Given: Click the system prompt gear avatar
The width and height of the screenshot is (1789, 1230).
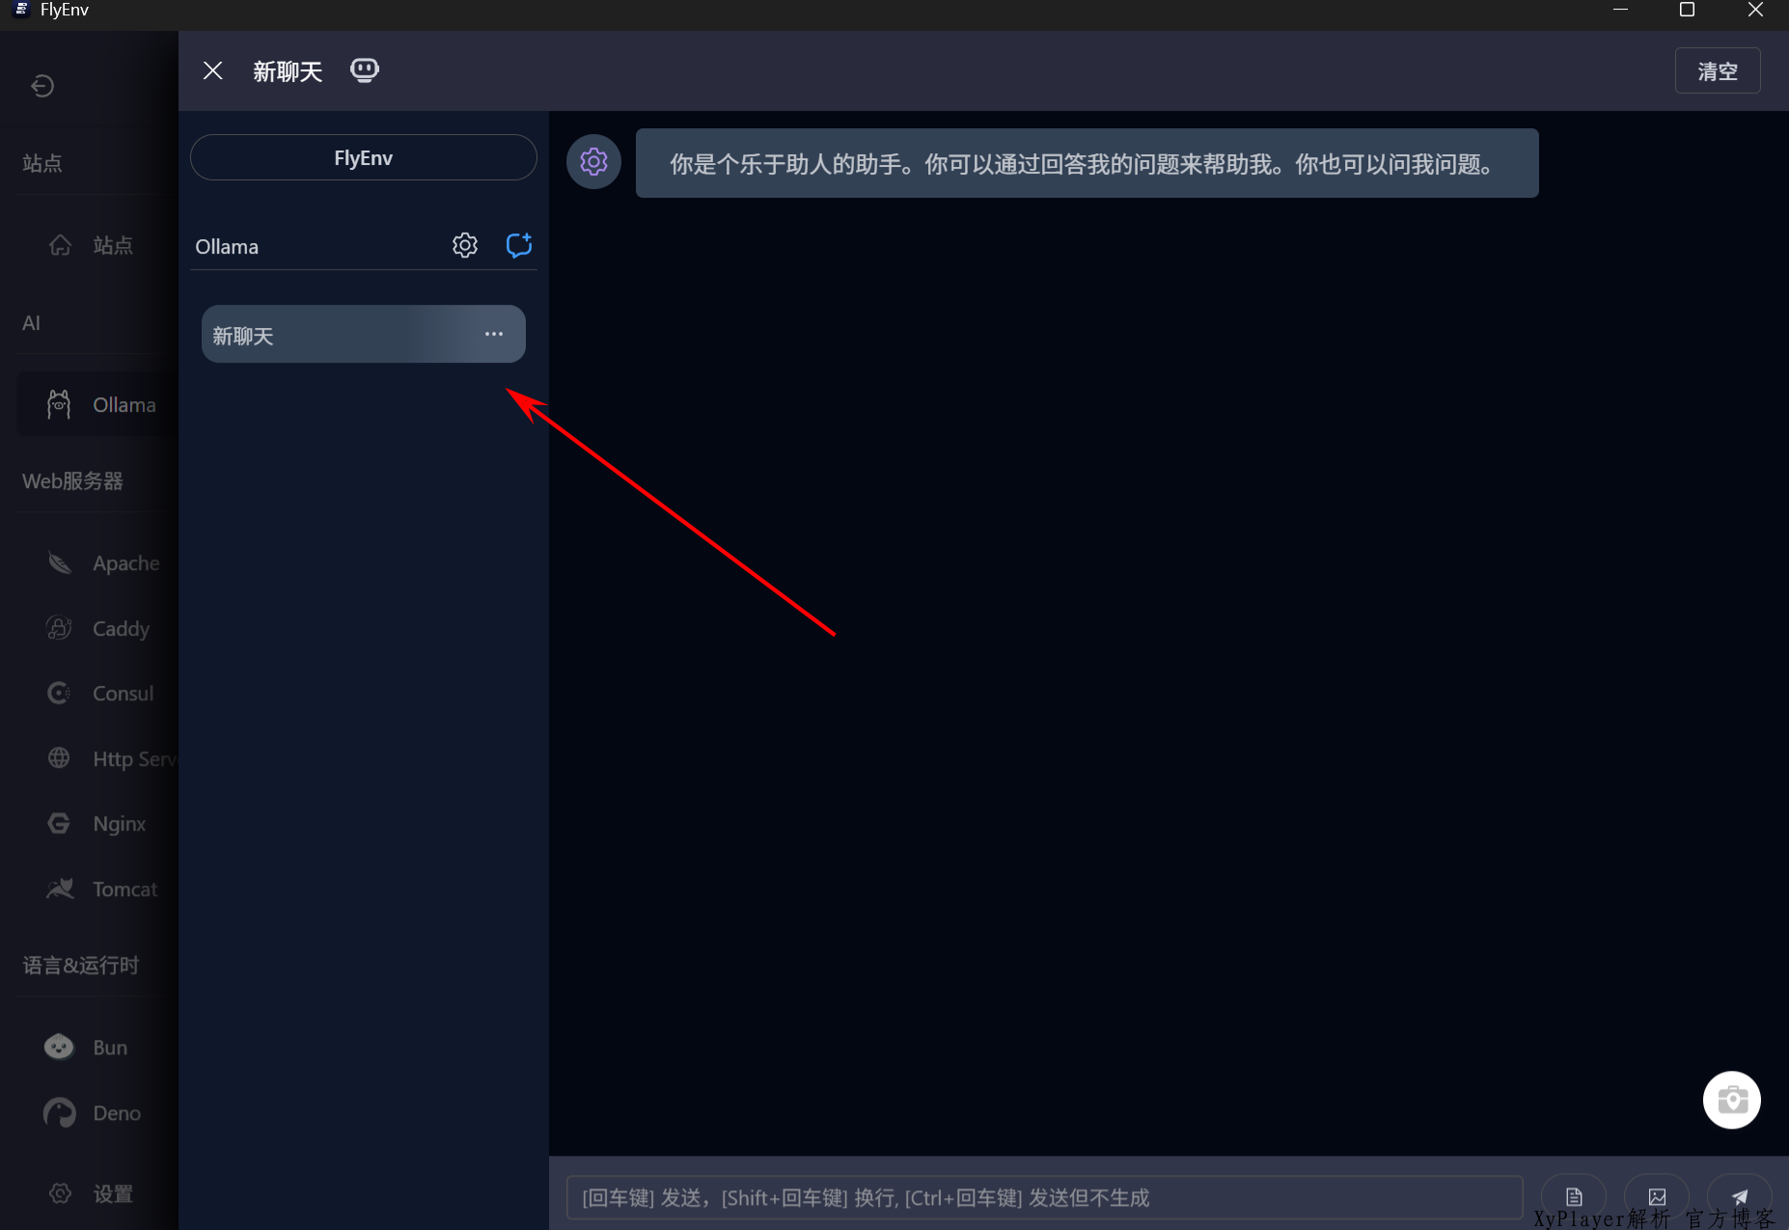Looking at the screenshot, I should pyautogui.click(x=593, y=162).
